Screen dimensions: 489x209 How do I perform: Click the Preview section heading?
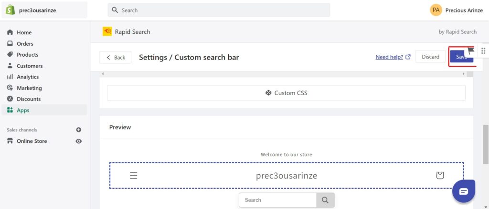[x=120, y=127]
